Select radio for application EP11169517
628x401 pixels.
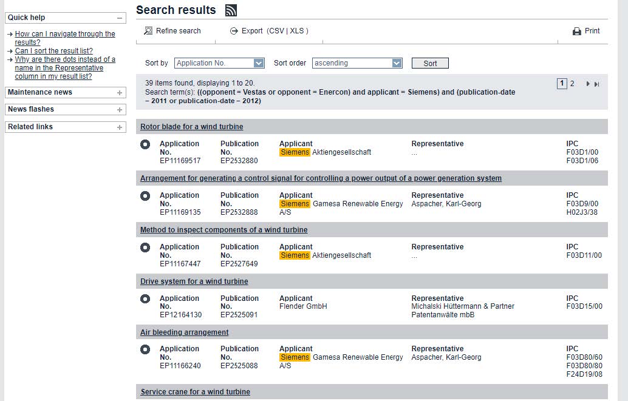point(145,144)
